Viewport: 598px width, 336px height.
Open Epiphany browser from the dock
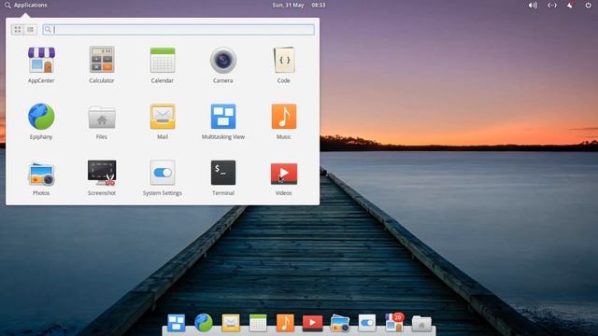204,323
